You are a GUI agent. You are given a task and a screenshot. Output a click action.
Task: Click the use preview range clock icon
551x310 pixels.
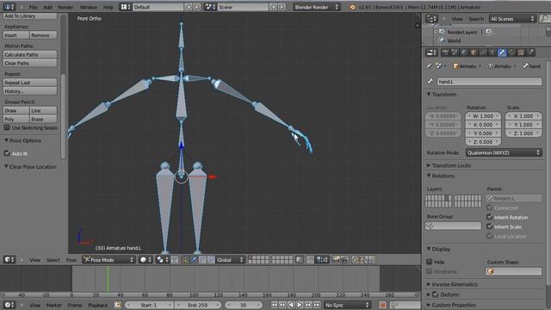(x=117, y=305)
